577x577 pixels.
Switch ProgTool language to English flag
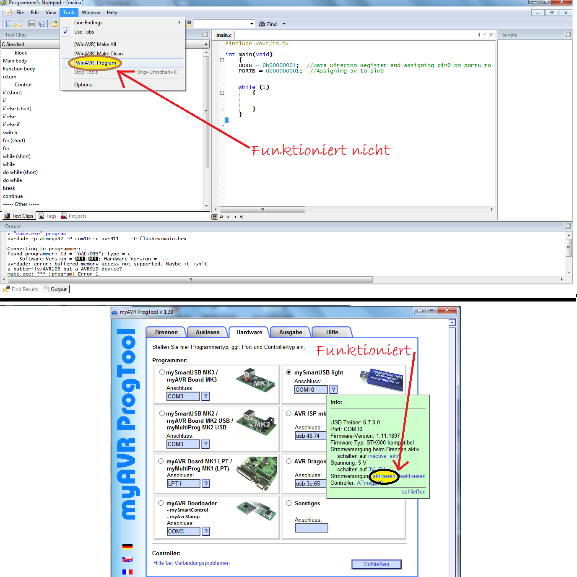(x=127, y=559)
